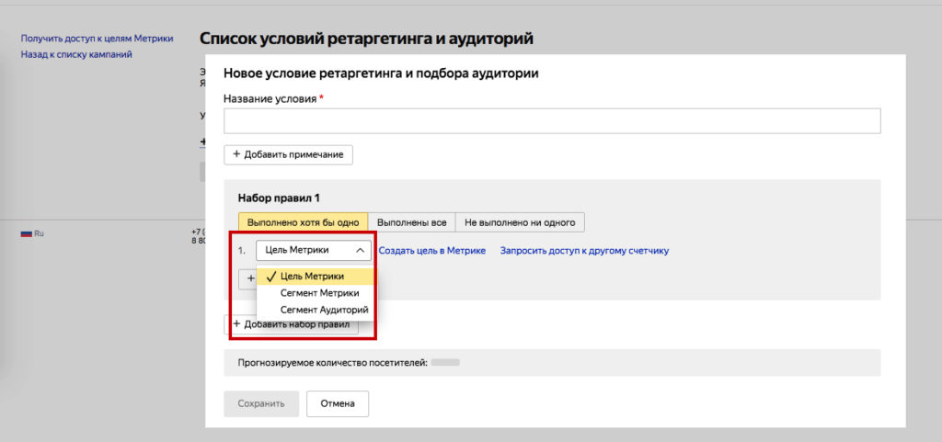Pick the checked 'Цель Метрики' list option
The height and width of the screenshot is (442, 942).
313,276
